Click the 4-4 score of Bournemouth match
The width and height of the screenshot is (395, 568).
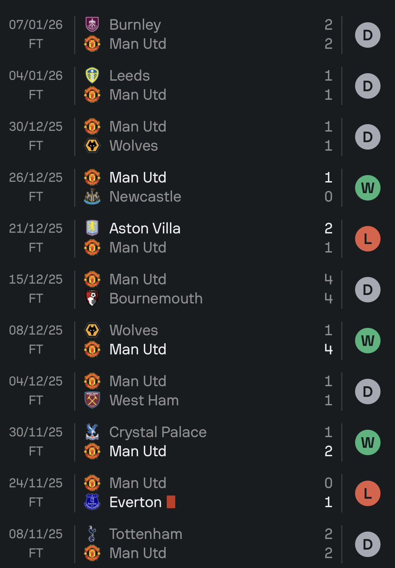coord(328,289)
